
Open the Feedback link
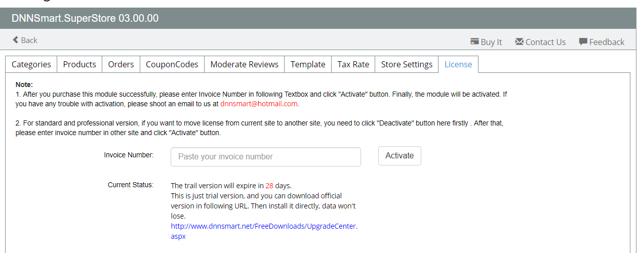point(602,42)
